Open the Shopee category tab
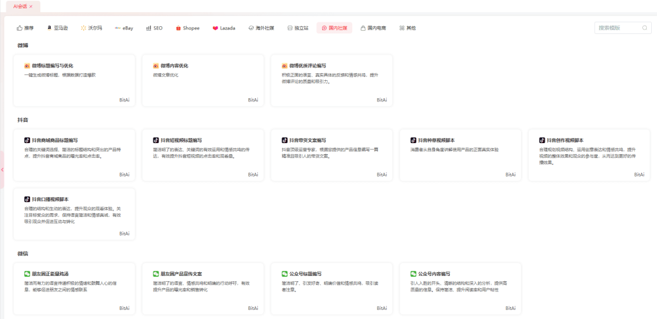Image resolution: width=657 pixels, height=319 pixels. click(x=187, y=28)
